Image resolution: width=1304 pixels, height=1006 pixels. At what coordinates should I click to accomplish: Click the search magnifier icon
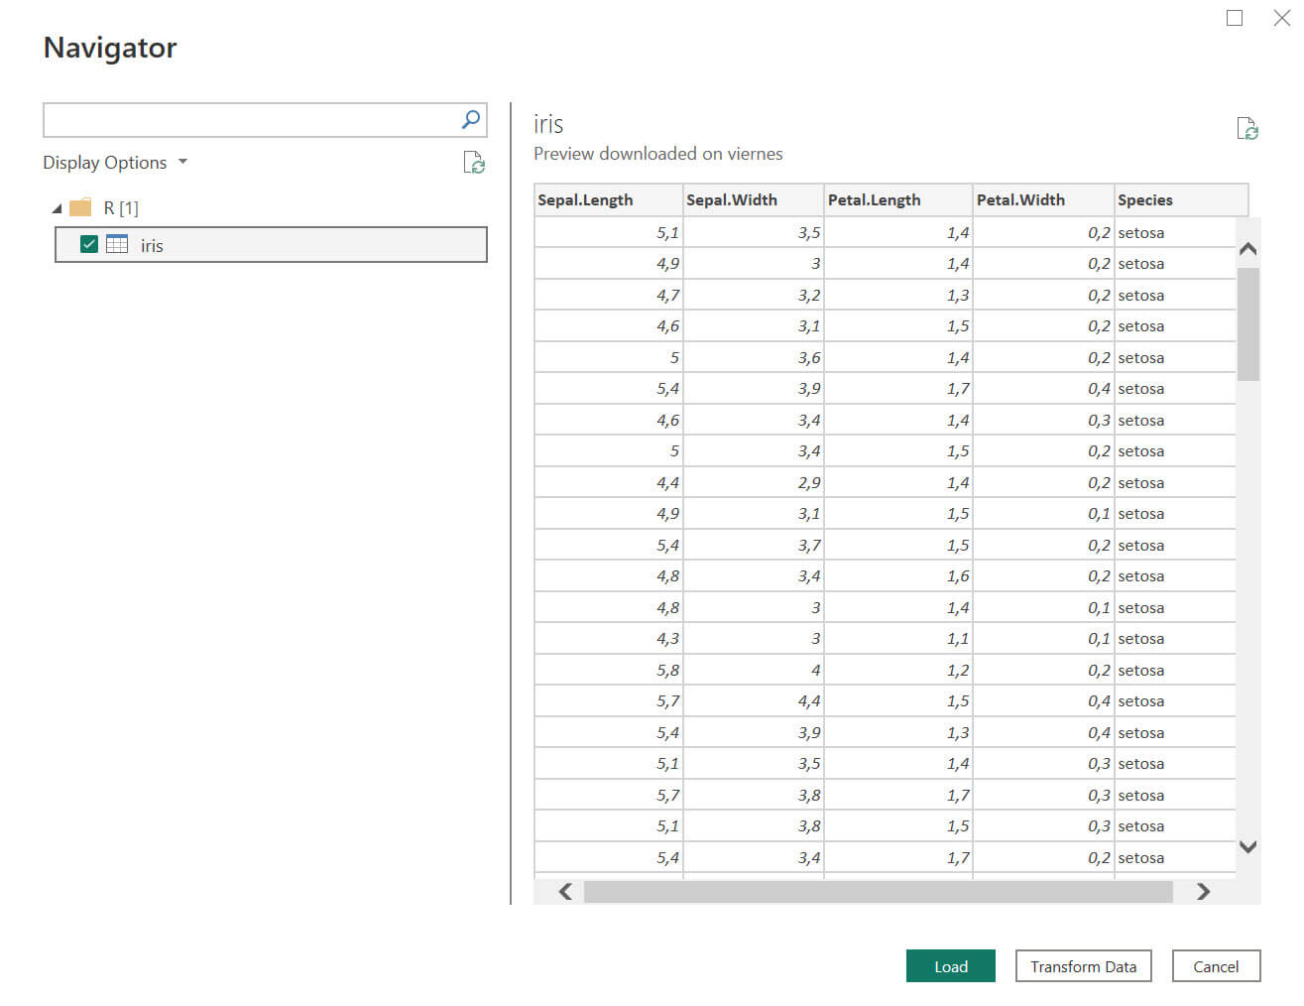point(471,120)
